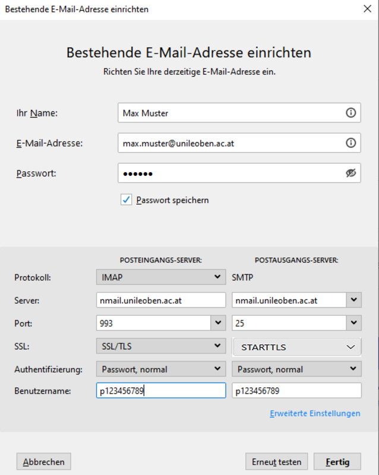Click the incoming server hostname field
Screen dimensions: 379x475
[x=160, y=300]
